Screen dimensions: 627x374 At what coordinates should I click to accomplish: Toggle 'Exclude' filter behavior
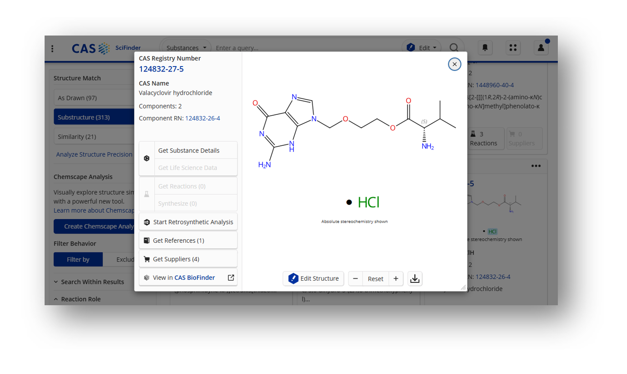tap(119, 259)
